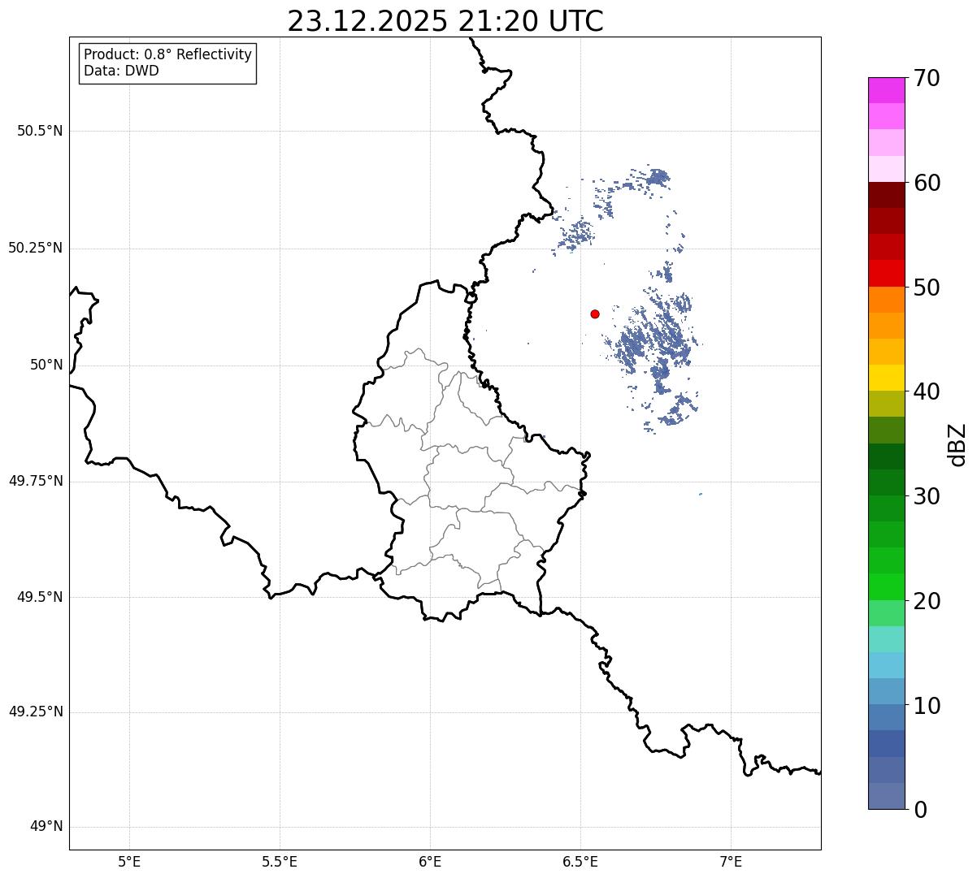Click the turquoise segment below 20
The image size is (977, 878).
886,639
